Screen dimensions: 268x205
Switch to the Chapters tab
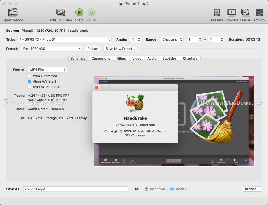point(190,58)
